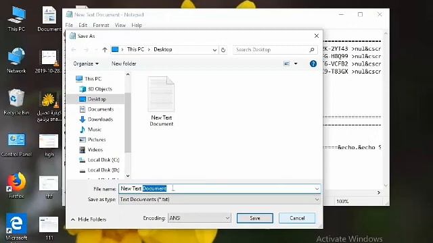Open the view options dropdown arrow

296,63
